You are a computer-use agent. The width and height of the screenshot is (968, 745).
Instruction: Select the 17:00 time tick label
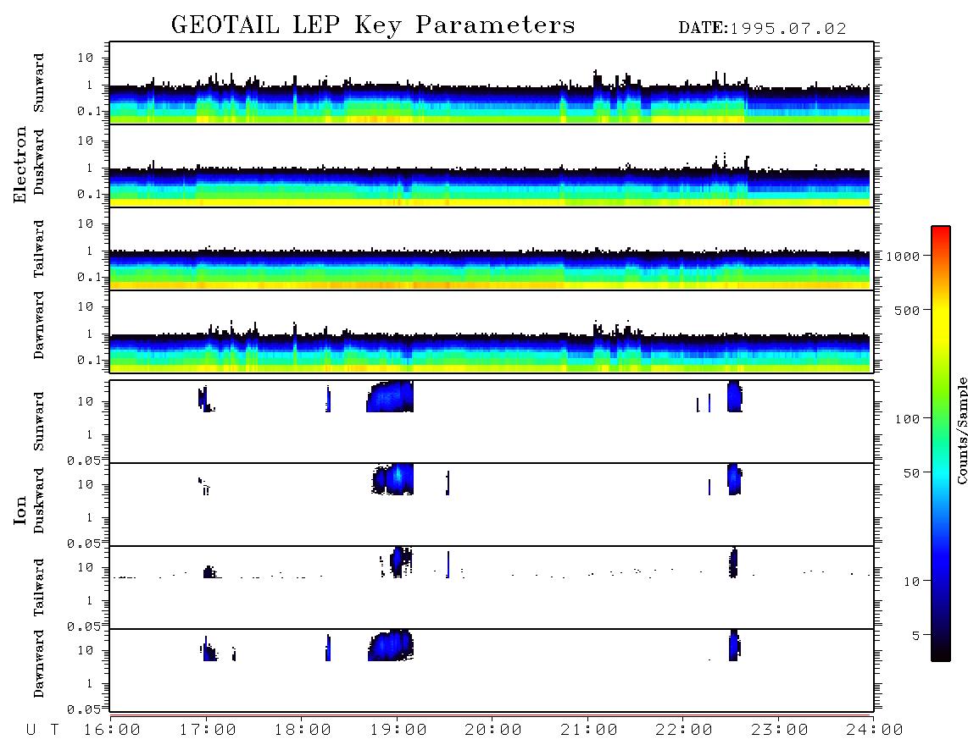coord(208,731)
